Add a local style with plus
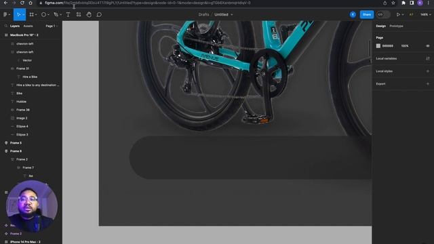Image resolution: width=434 pixels, height=244 pixels. click(x=428, y=71)
